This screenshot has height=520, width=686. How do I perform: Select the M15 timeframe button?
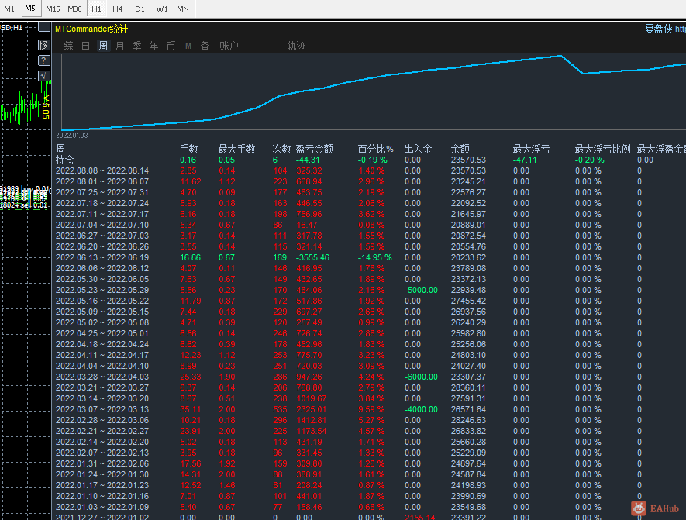(x=53, y=9)
